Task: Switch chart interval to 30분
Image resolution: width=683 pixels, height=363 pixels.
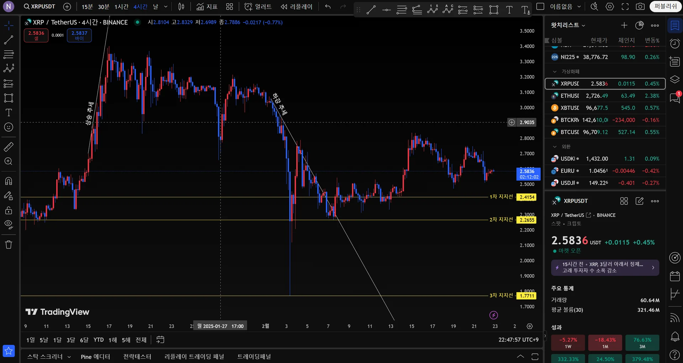Action: [x=104, y=7]
